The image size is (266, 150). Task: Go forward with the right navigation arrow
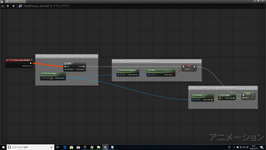(x=14, y=6)
